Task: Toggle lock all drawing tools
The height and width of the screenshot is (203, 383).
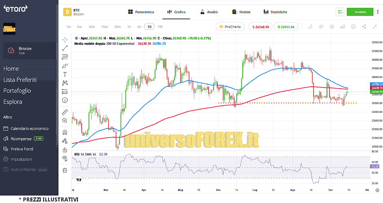Action: [x=65, y=150]
